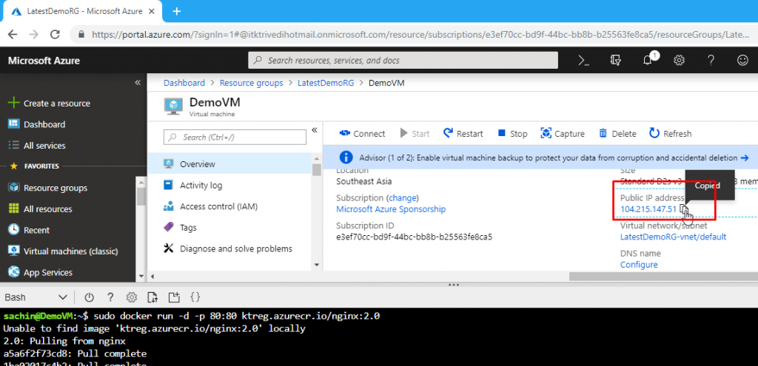Click Configure DNS name link

(639, 265)
